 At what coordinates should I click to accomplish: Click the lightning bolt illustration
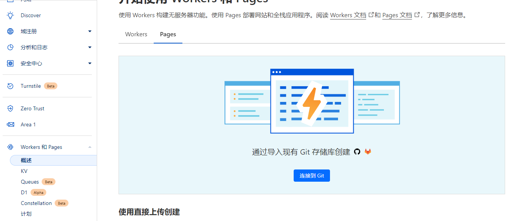click(312, 103)
